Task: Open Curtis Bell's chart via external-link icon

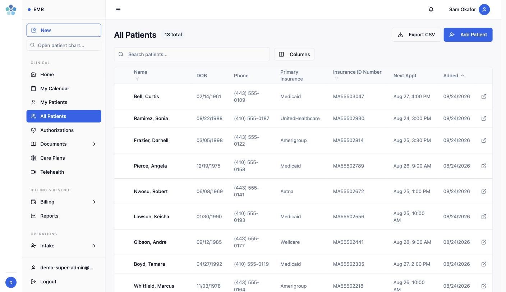Action: point(484,96)
